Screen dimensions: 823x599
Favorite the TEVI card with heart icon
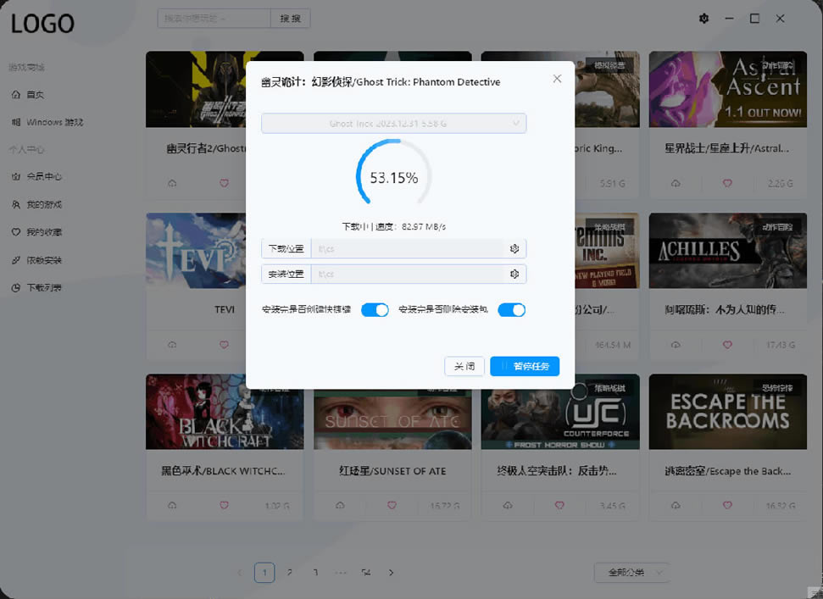click(224, 345)
